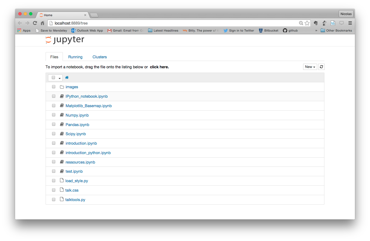
Task: Go back with the browser back arrow
Action: click(20, 23)
